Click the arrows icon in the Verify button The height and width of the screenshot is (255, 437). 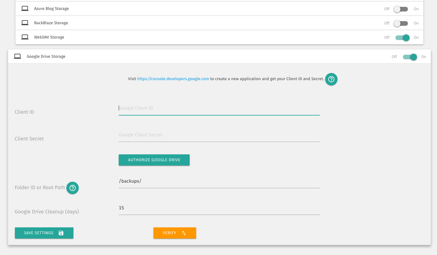pos(184,233)
